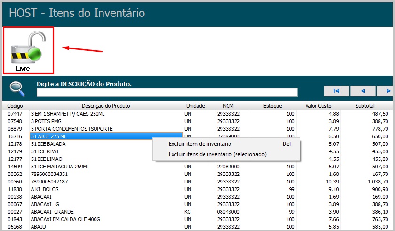This screenshot has height=231, width=395.
Task: Select row 51 ICE MARACUJA 269ML
Action: pyautogui.click(x=196, y=167)
